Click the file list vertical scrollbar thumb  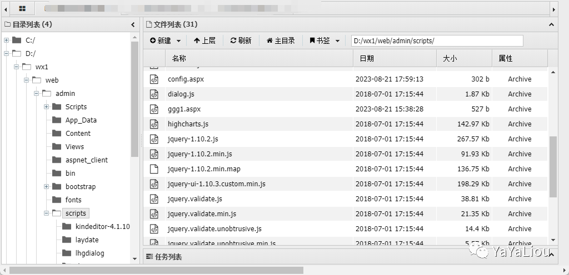pos(553,167)
